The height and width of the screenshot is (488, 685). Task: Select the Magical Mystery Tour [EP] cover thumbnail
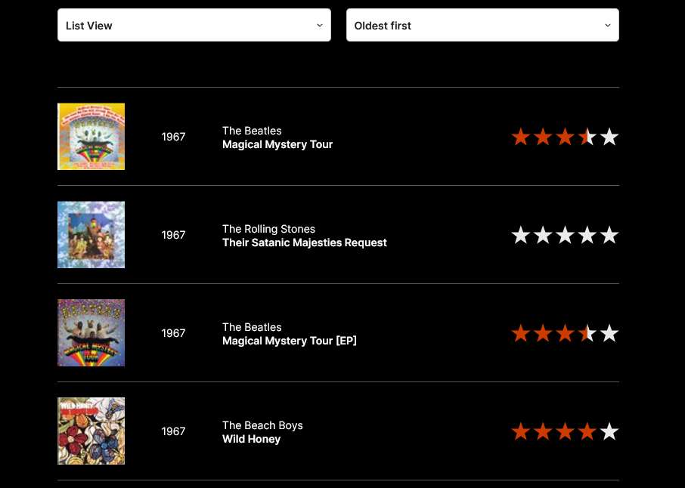tap(91, 333)
